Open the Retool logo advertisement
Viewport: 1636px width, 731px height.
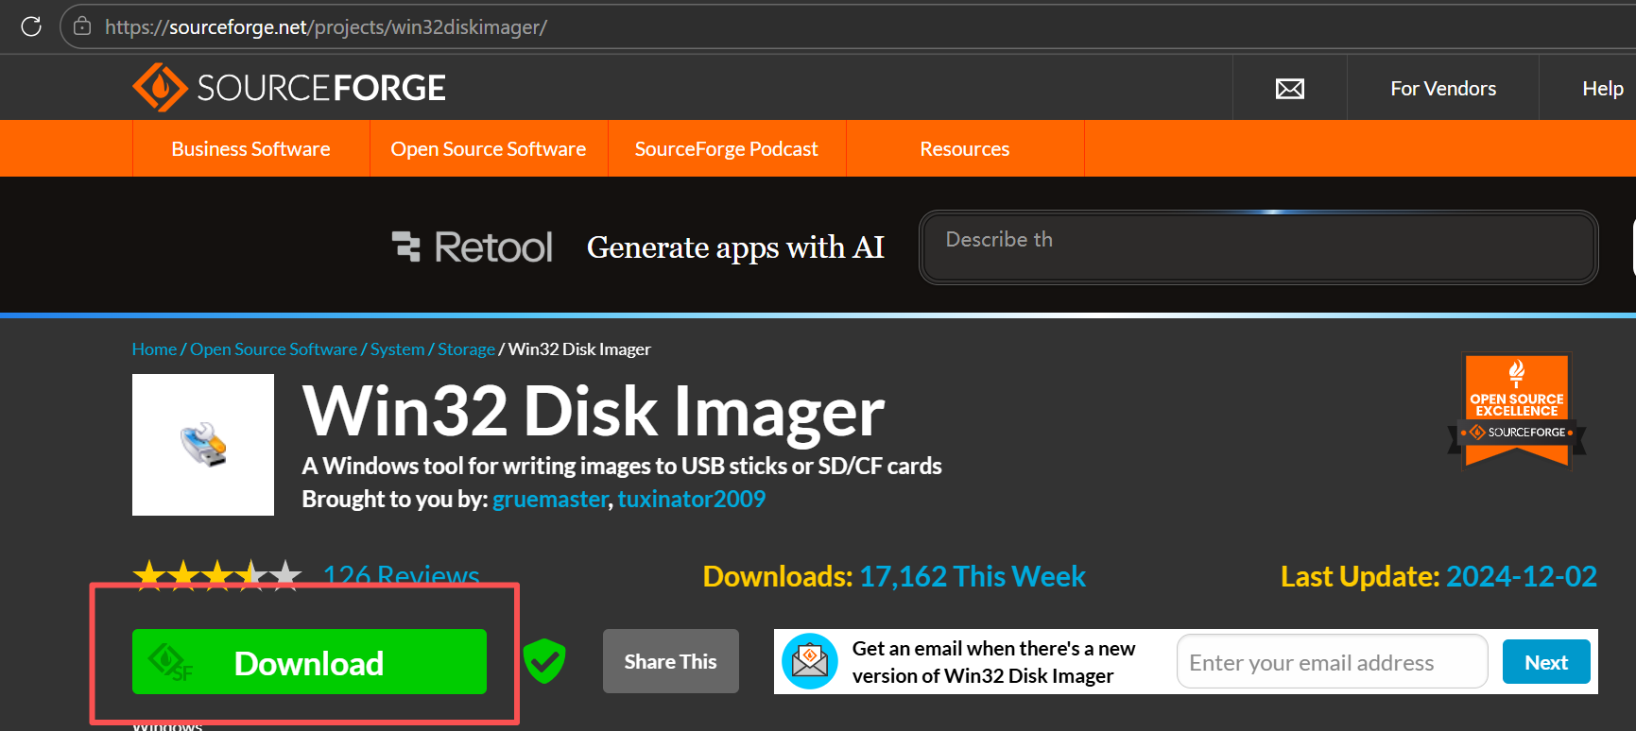473,247
